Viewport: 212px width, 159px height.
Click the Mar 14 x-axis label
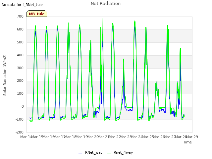26,137
